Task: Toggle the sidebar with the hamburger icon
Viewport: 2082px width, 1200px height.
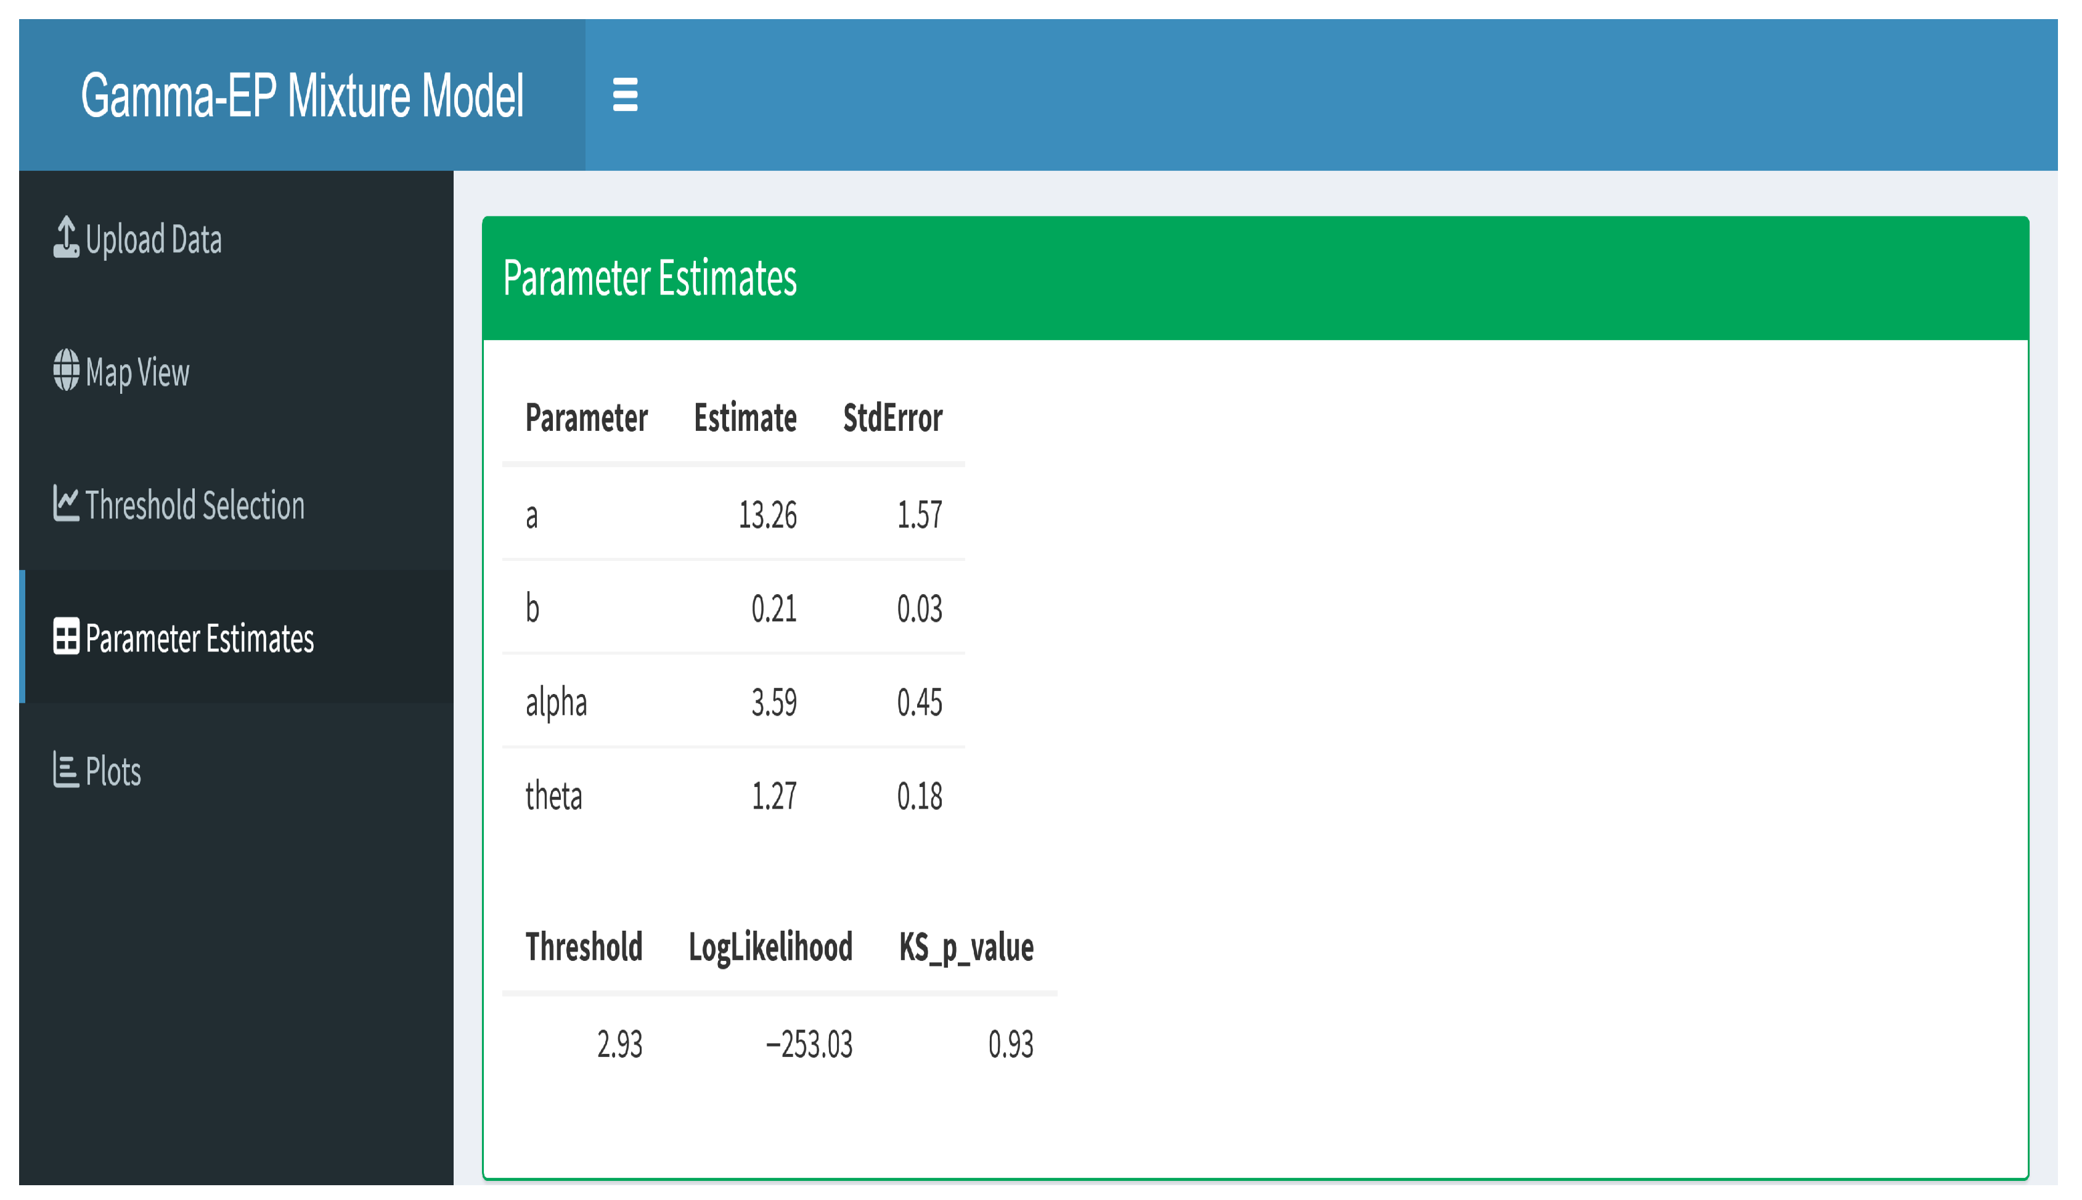Action: pyautogui.click(x=625, y=95)
